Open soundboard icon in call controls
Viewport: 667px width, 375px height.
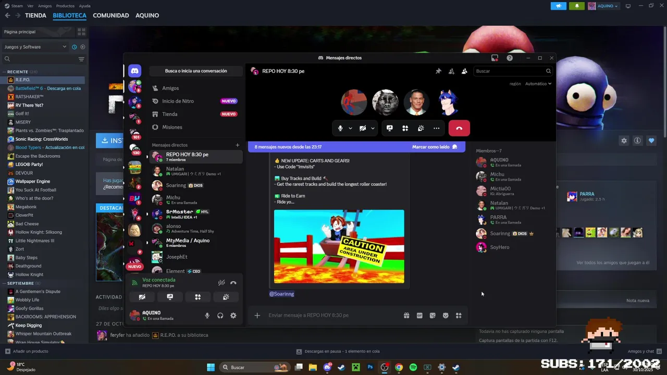421,128
